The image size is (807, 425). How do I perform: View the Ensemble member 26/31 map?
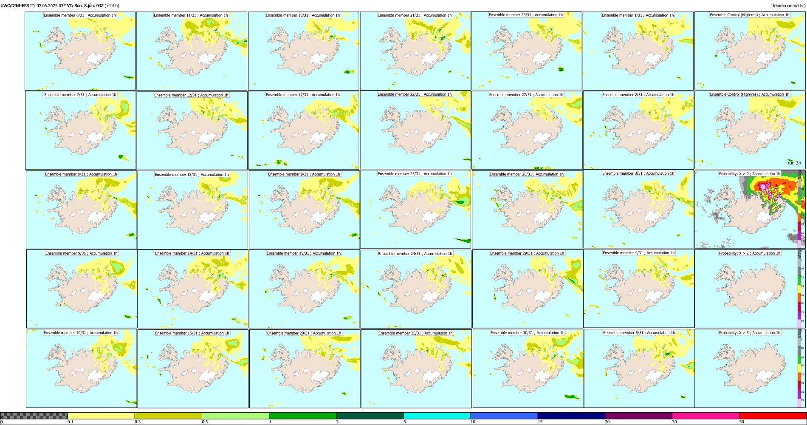(x=527, y=51)
